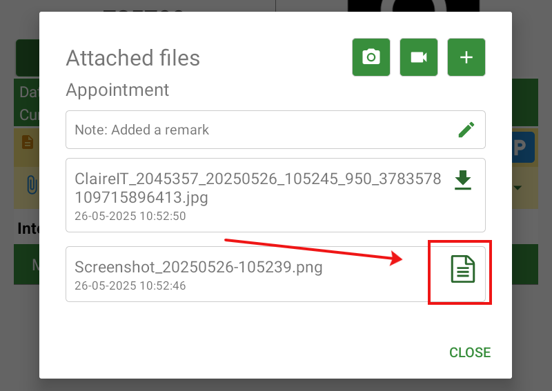
Task: Record a video using the camcorder button
Action: point(419,57)
